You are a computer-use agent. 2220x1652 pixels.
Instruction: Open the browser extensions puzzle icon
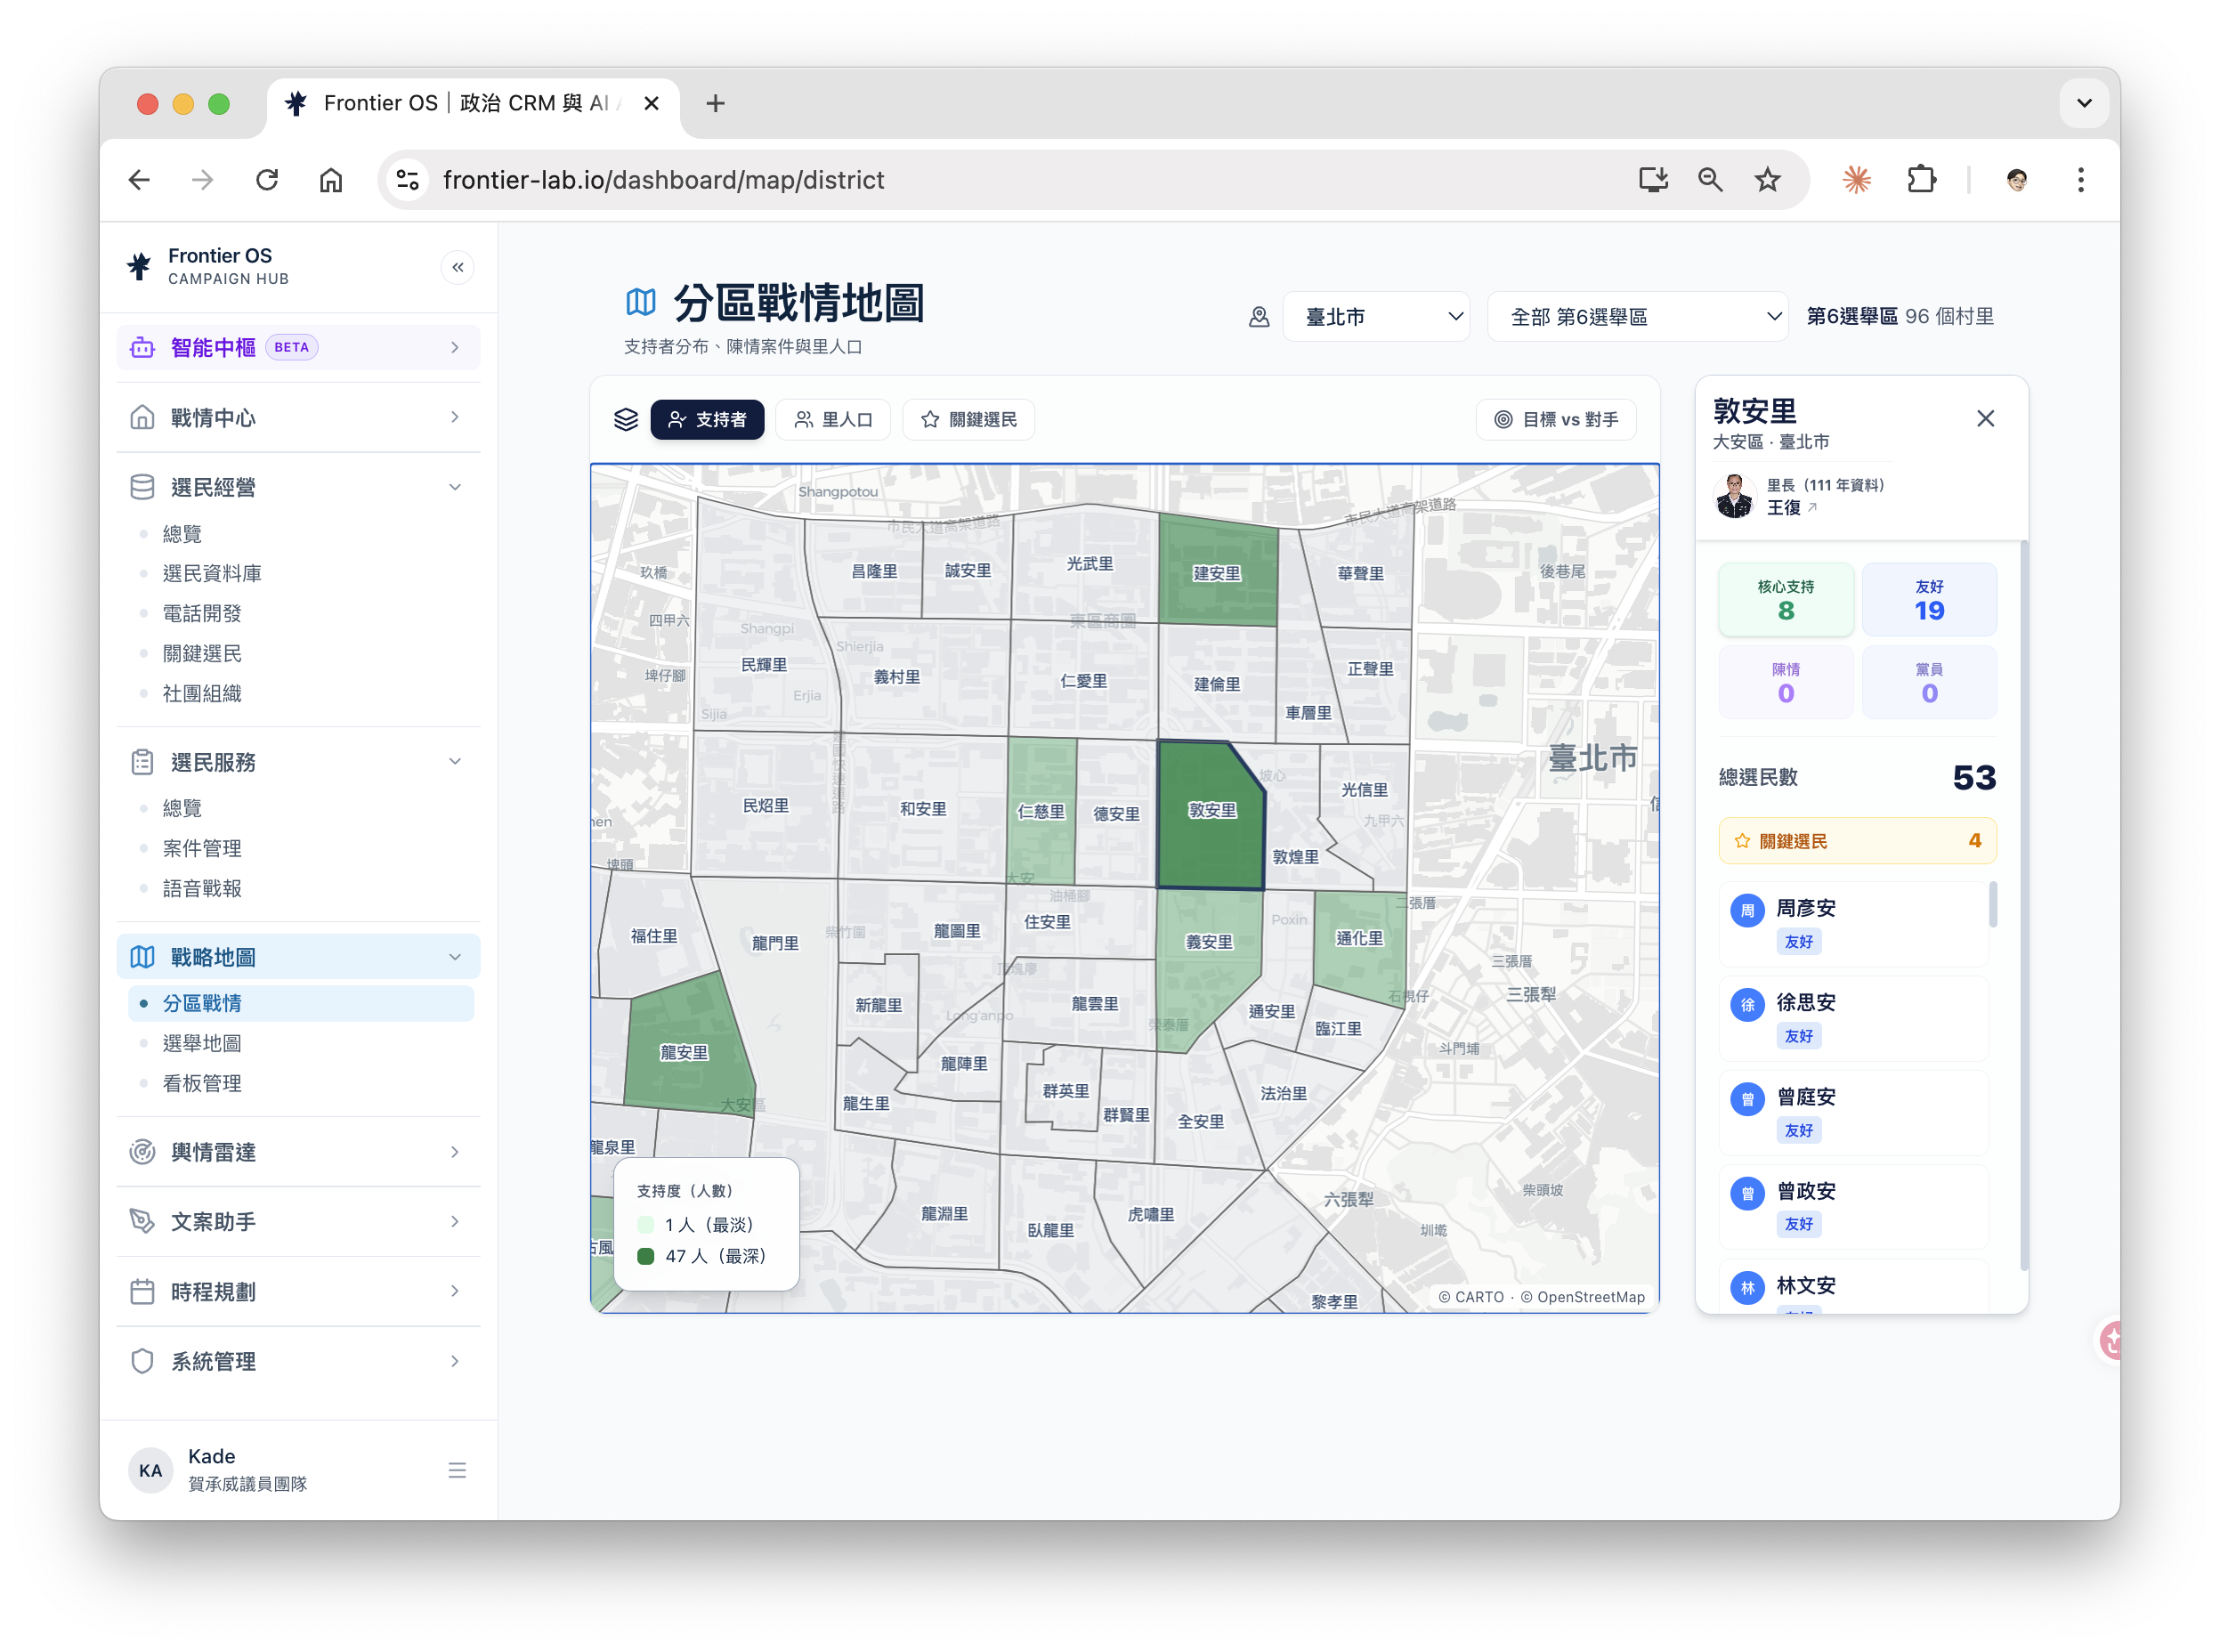click(1921, 180)
